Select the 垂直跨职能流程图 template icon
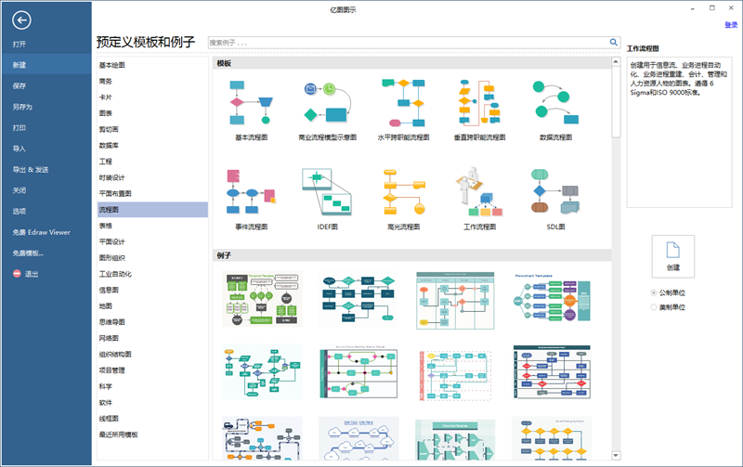Image resolution: width=743 pixels, height=467 pixels. (479, 103)
